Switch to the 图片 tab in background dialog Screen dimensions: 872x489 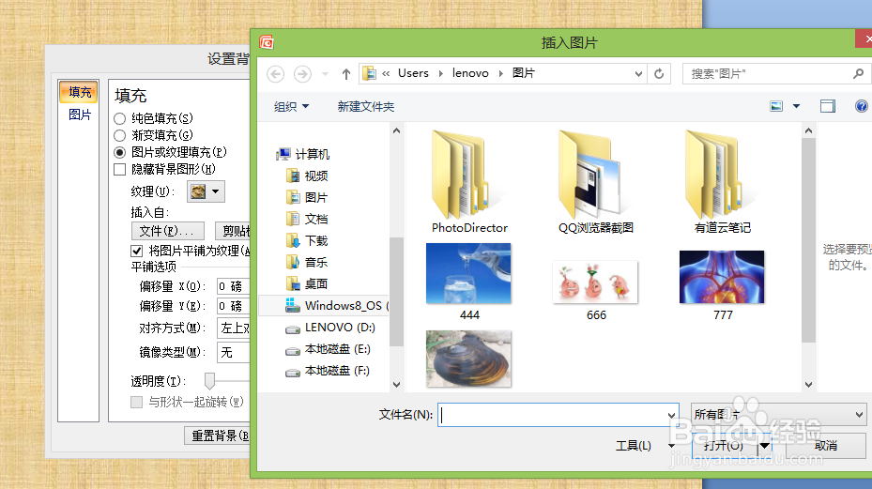[x=80, y=115]
